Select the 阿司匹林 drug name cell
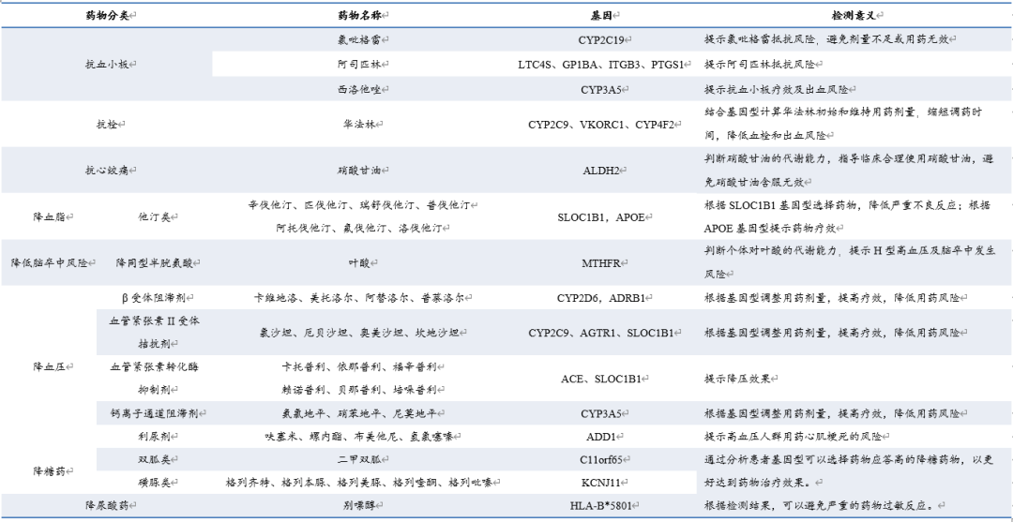 [x=360, y=65]
